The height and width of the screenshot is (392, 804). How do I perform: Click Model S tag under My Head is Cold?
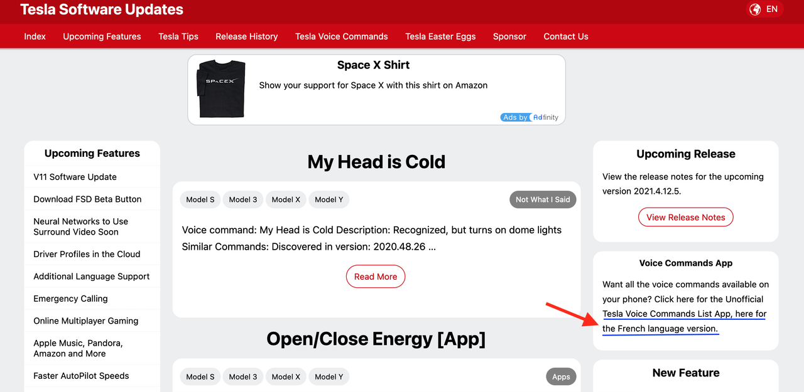[200, 199]
